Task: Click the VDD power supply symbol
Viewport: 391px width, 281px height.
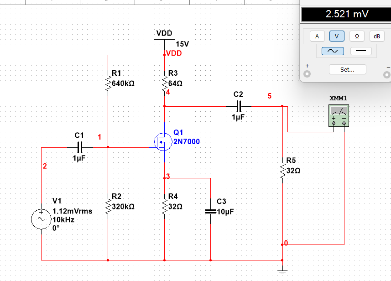Action: click(x=164, y=39)
